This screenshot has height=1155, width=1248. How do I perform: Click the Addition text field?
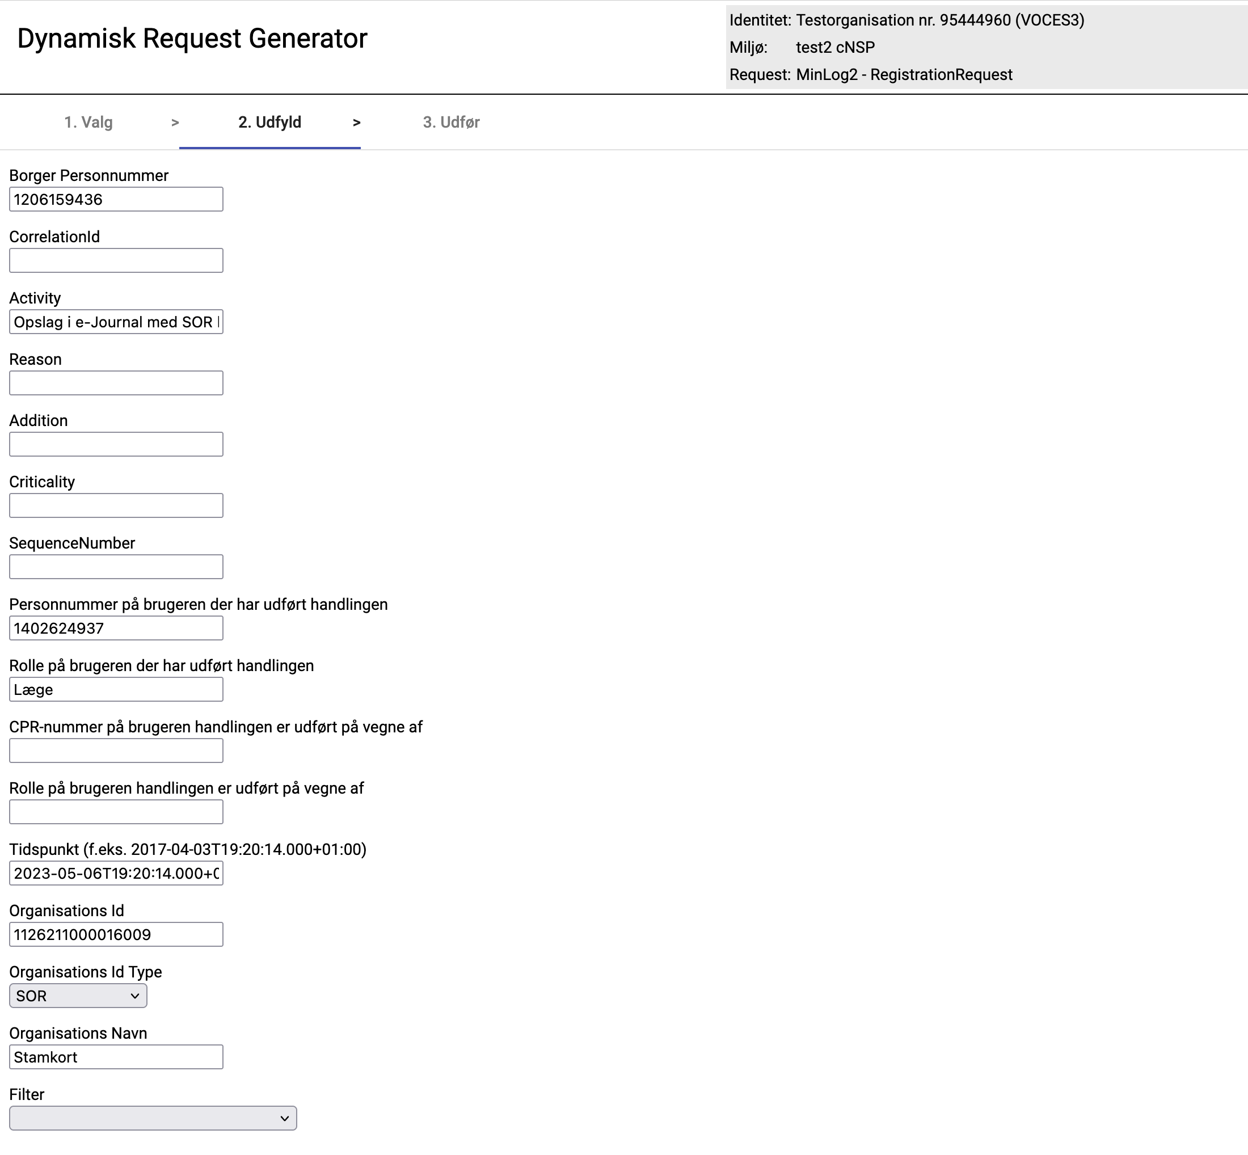[116, 444]
